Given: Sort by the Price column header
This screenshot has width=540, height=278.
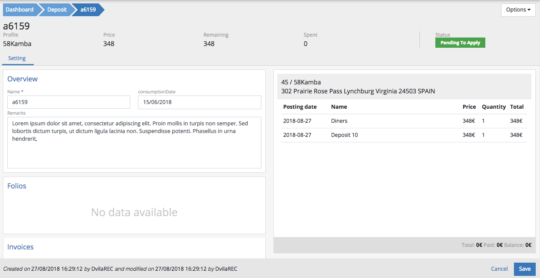Looking at the screenshot, I should click(469, 107).
